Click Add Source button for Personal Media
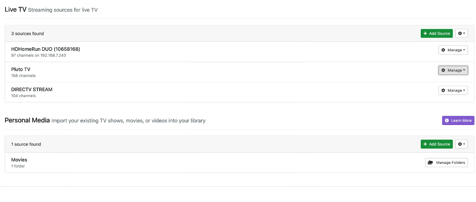476x202 pixels. 436,144
